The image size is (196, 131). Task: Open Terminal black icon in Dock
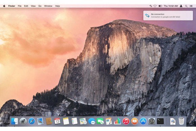[x=160, y=121]
